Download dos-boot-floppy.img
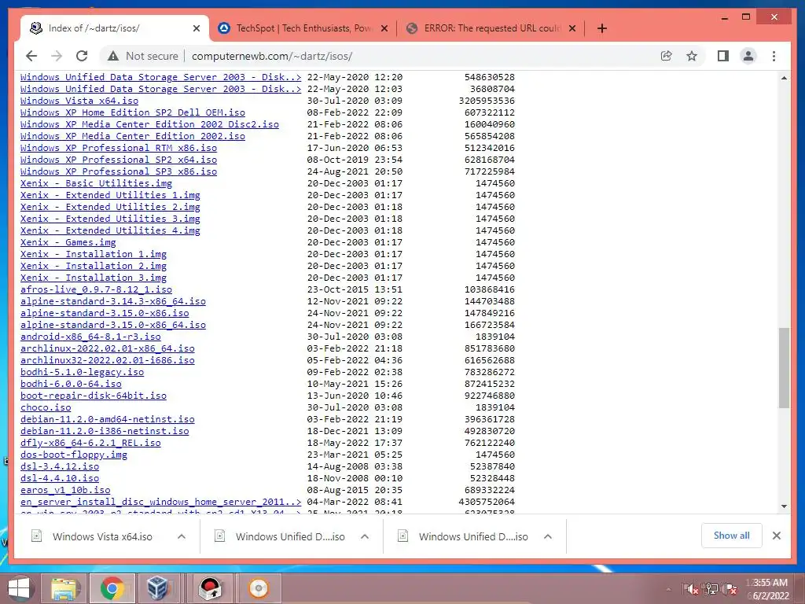 [73, 455]
